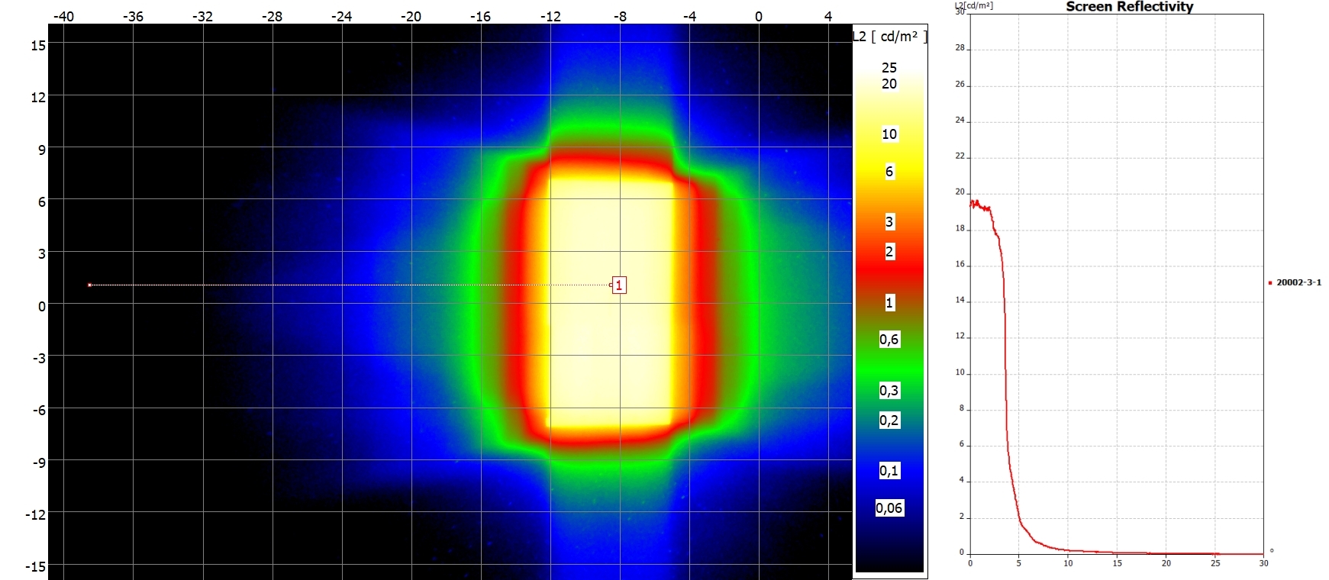Viewport: 1329px width, 580px height.
Task: Click the L2[cd/m²] y-axis unit label on the chart
Action: click(974, 5)
